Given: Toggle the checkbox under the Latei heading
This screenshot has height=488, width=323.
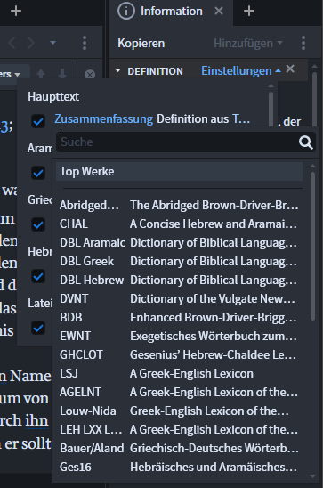Looking at the screenshot, I should [x=38, y=328].
